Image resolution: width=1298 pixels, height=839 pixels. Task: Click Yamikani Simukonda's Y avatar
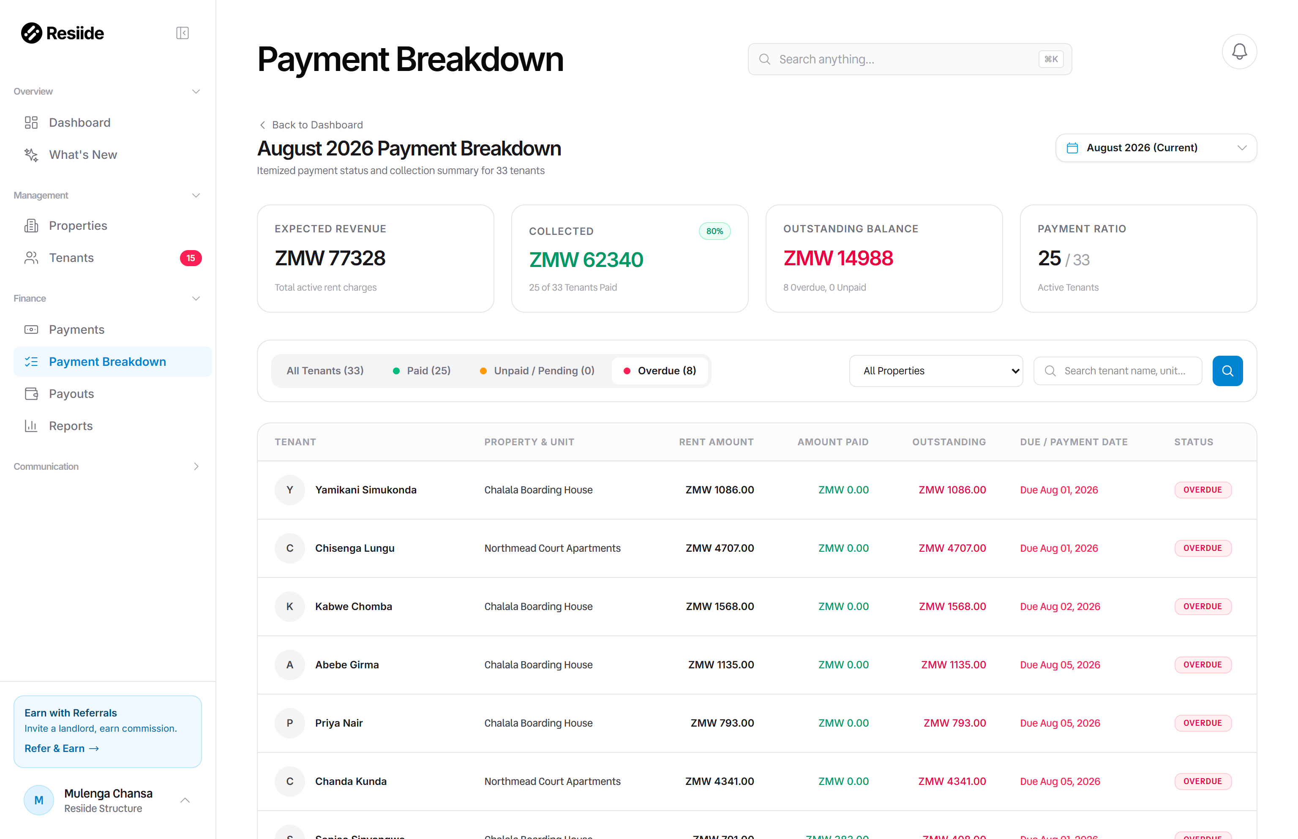289,490
